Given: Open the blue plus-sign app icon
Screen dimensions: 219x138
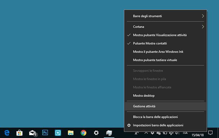Looking at the screenshot, I should coord(58,133).
